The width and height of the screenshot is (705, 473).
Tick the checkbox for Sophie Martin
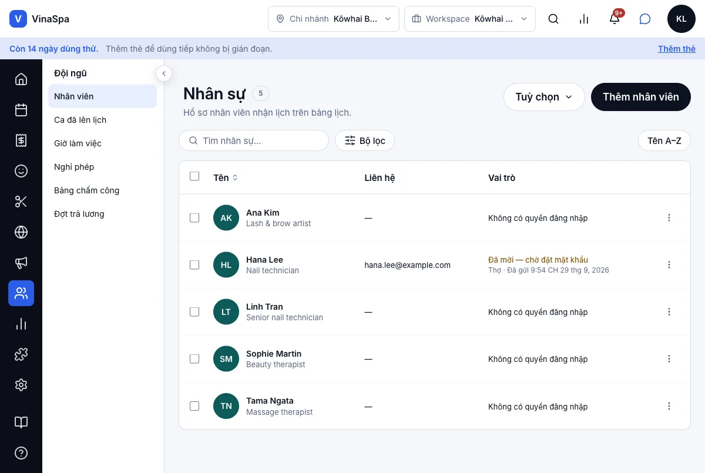pyautogui.click(x=194, y=359)
